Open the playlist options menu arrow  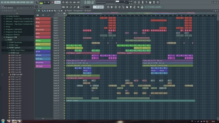pos(36,11)
